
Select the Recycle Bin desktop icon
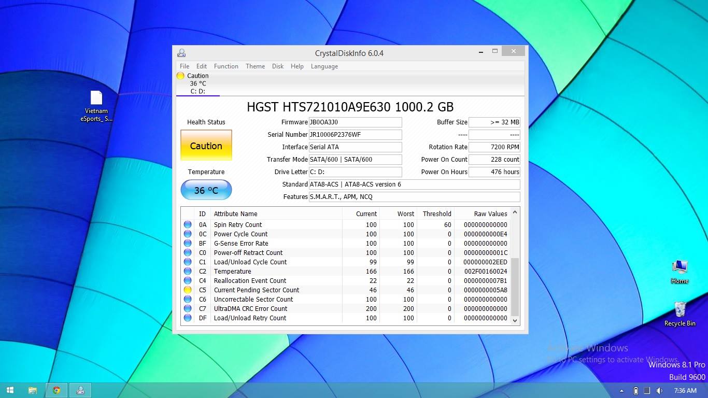[x=680, y=314]
